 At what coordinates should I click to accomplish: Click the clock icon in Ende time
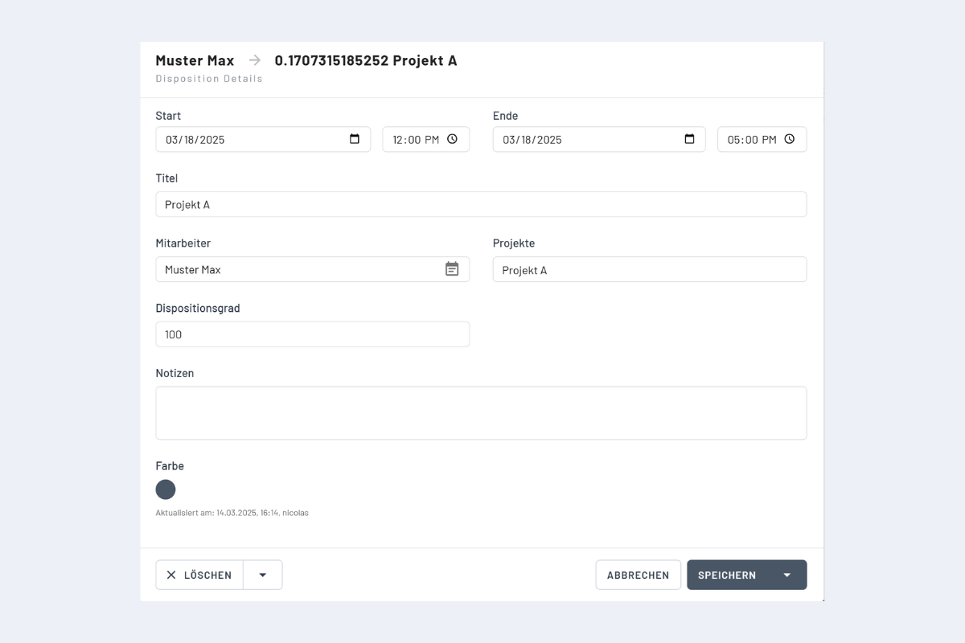coord(789,139)
